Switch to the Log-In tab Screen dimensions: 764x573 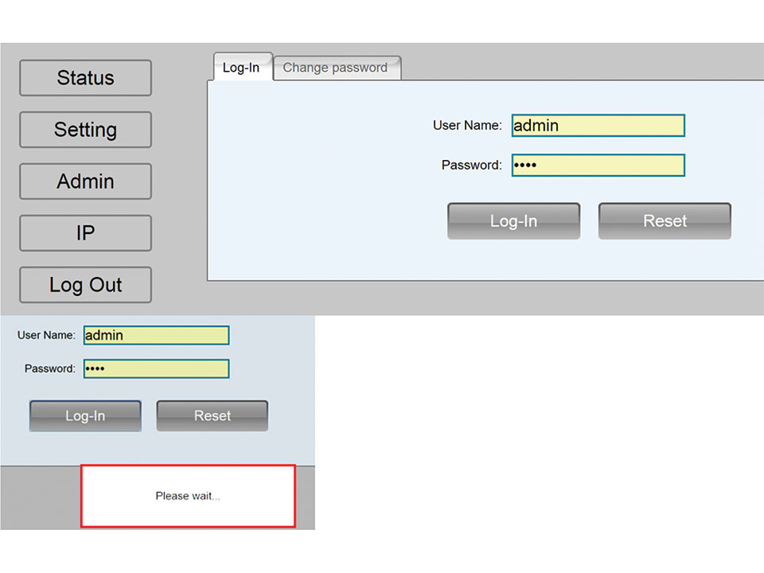tap(241, 68)
